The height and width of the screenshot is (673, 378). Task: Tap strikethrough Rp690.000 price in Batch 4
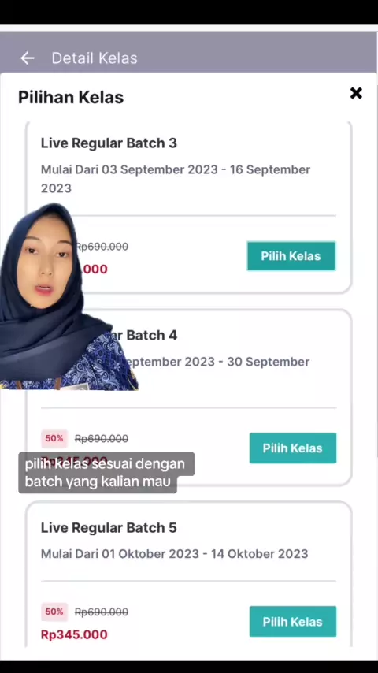(102, 439)
